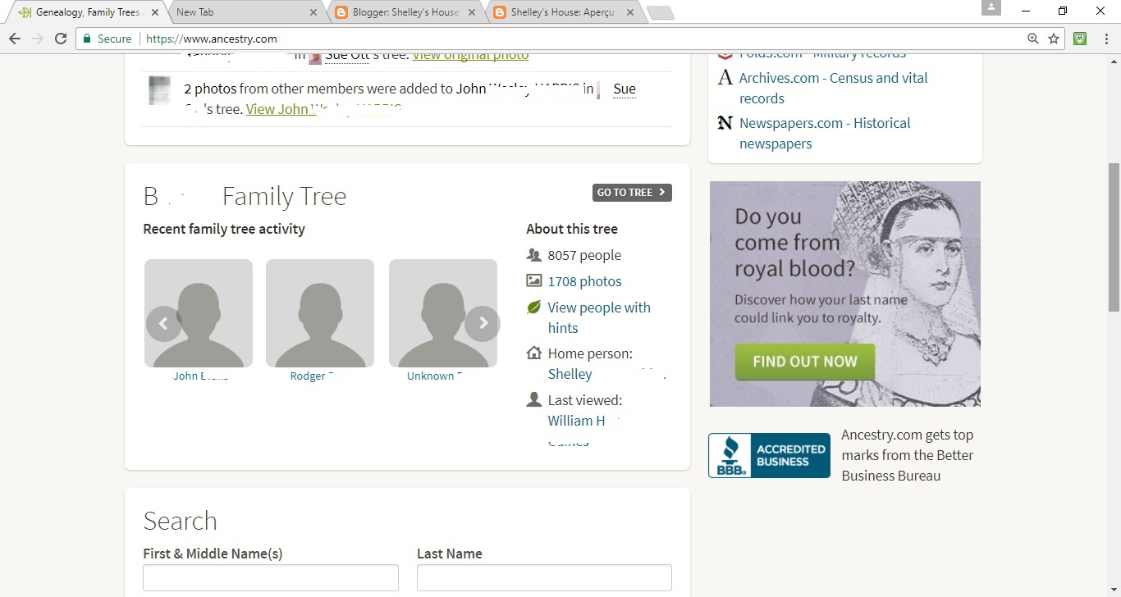Click inside the Last Name search field
The image size is (1121, 597).
pos(544,577)
